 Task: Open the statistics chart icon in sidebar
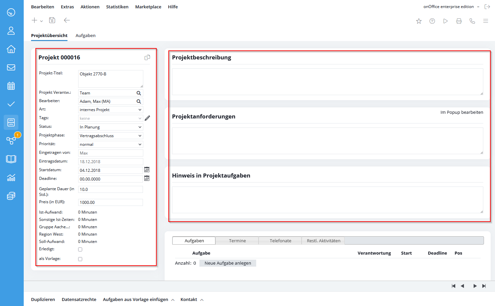click(x=11, y=178)
